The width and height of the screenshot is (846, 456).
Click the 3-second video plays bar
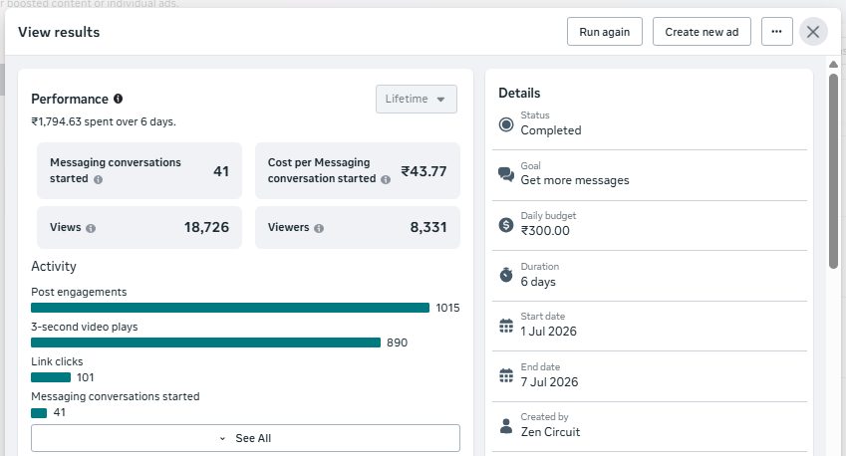[x=205, y=342]
